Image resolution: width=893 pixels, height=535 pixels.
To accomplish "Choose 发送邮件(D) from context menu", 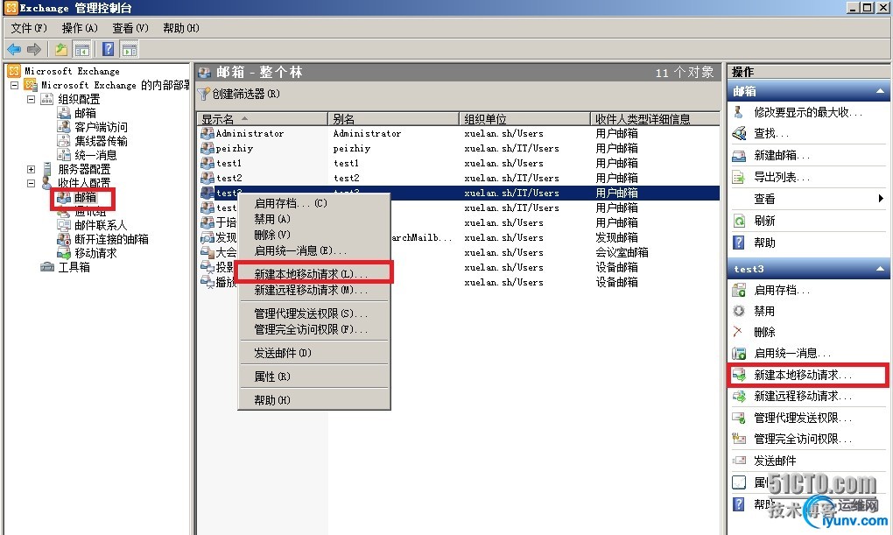I will coord(314,353).
